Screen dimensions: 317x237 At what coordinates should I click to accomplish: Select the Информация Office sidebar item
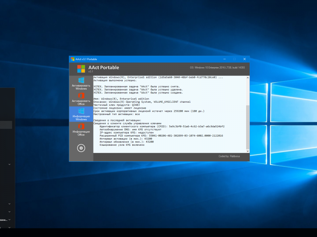(81, 130)
